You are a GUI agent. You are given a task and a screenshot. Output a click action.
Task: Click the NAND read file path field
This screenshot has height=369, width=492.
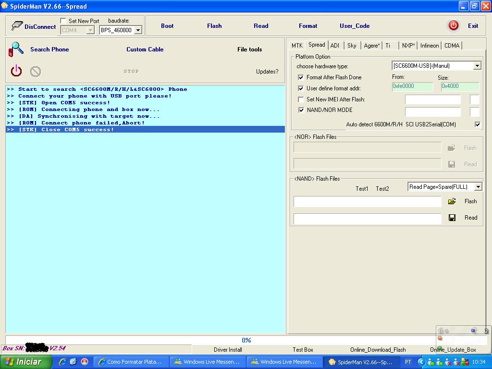368,218
